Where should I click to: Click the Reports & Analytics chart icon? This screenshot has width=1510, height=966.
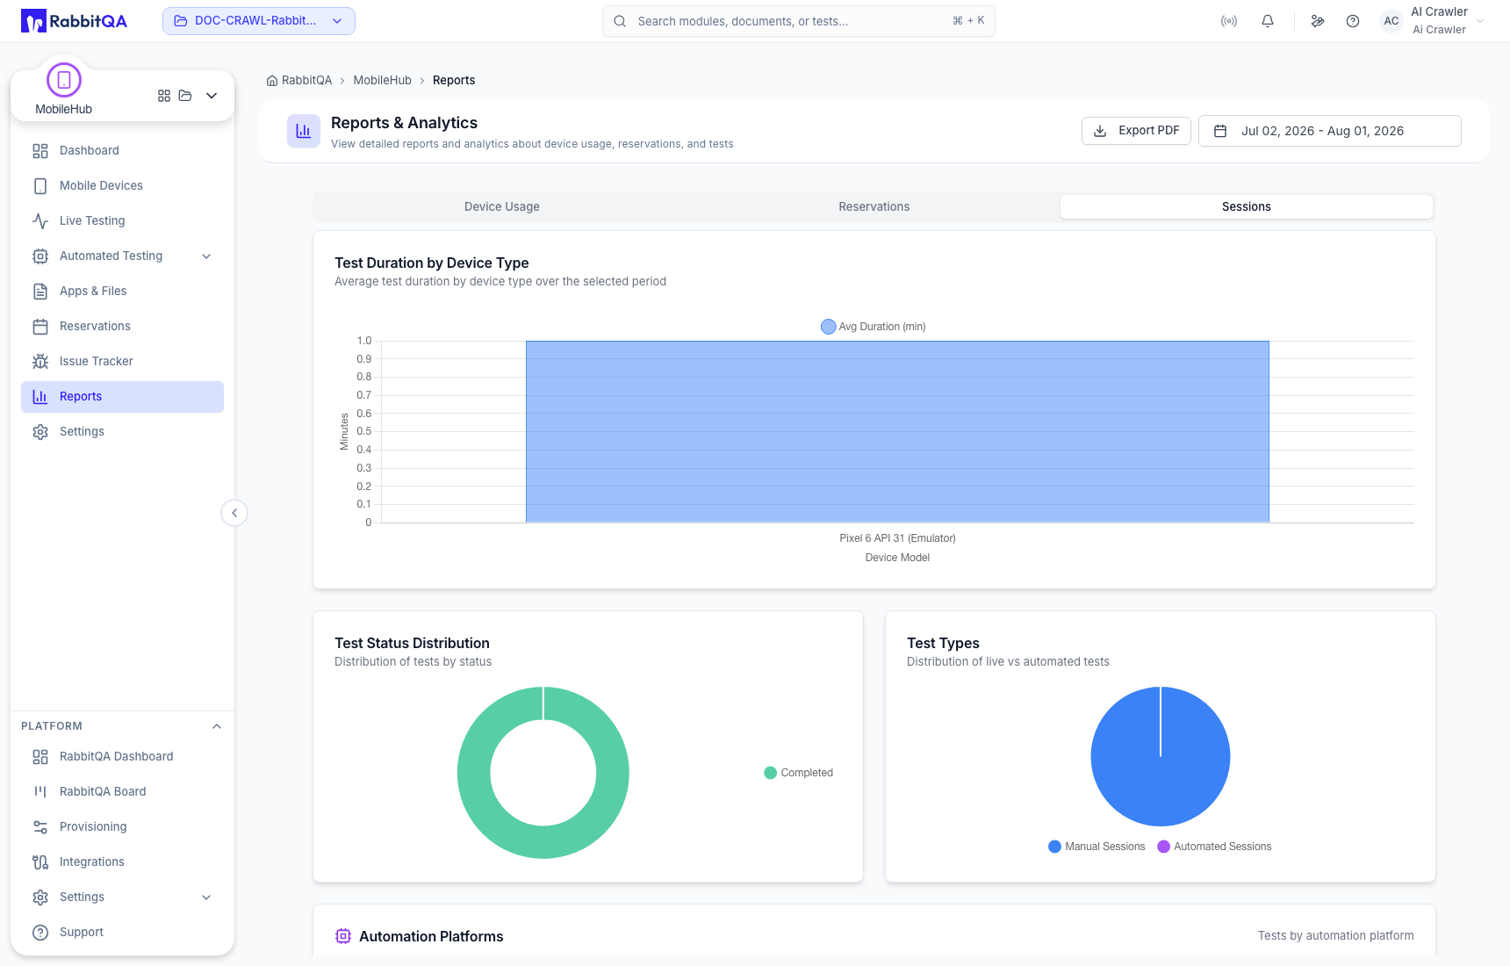tap(304, 131)
